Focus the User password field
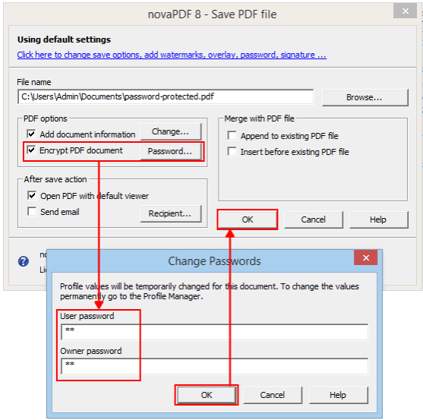This screenshot has width=423, height=420. tap(215, 332)
